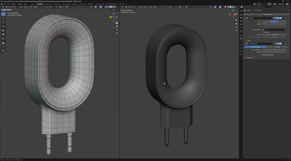Screen dimensions: 291x161
Task: Open the Render menu
Action: (14, 4)
